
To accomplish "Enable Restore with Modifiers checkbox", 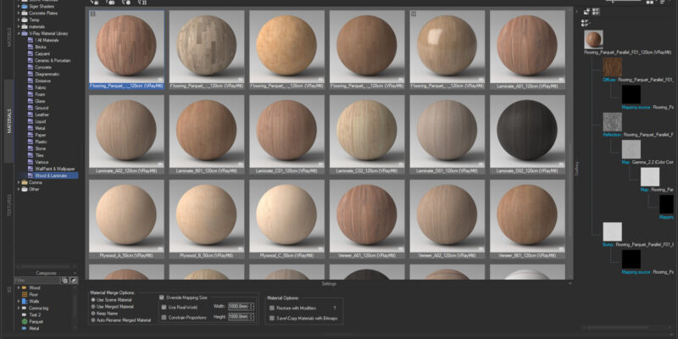I will pos(272,308).
